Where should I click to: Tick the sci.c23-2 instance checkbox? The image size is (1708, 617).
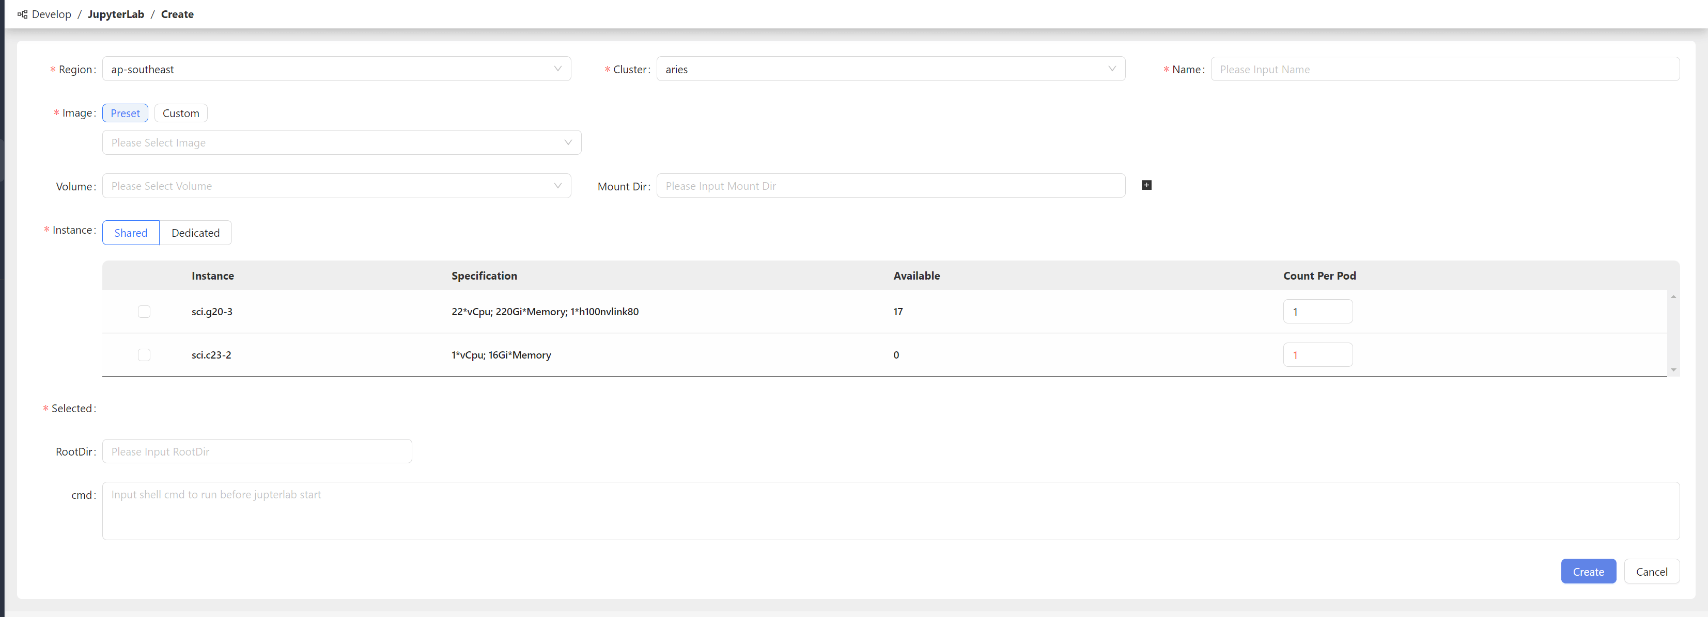(144, 355)
